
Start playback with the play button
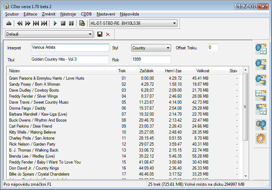[55, 23]
